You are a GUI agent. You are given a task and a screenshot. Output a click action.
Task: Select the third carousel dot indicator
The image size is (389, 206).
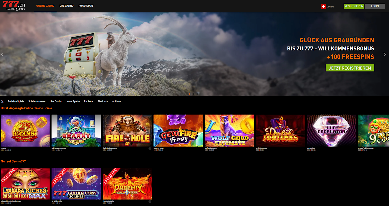(197, 94)
